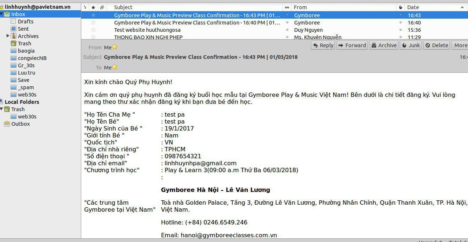
Task: Select the Inbox folder
Action: [x=18, y=14]
